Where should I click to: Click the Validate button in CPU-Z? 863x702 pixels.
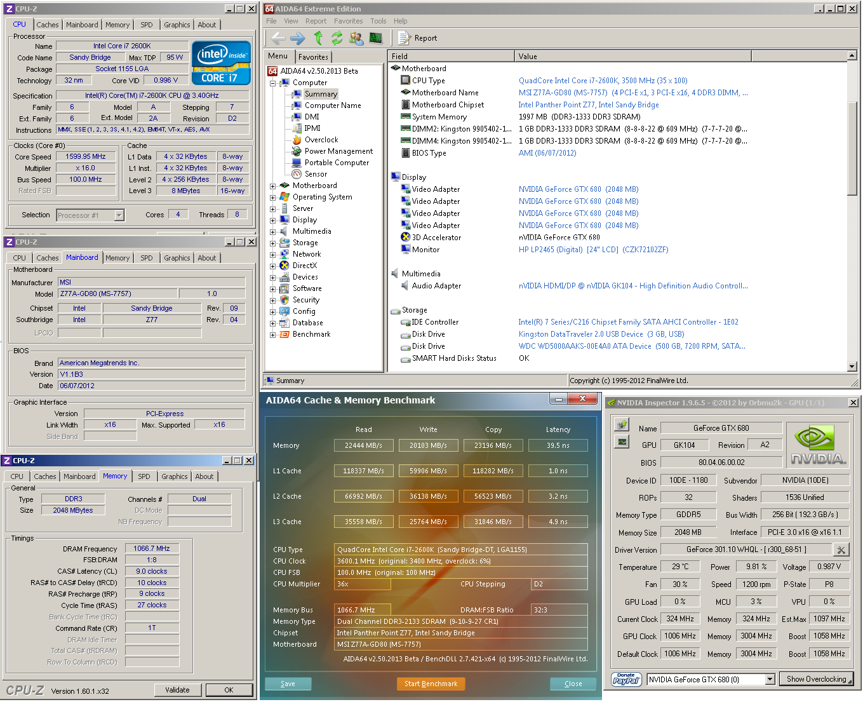click(177, 690)
